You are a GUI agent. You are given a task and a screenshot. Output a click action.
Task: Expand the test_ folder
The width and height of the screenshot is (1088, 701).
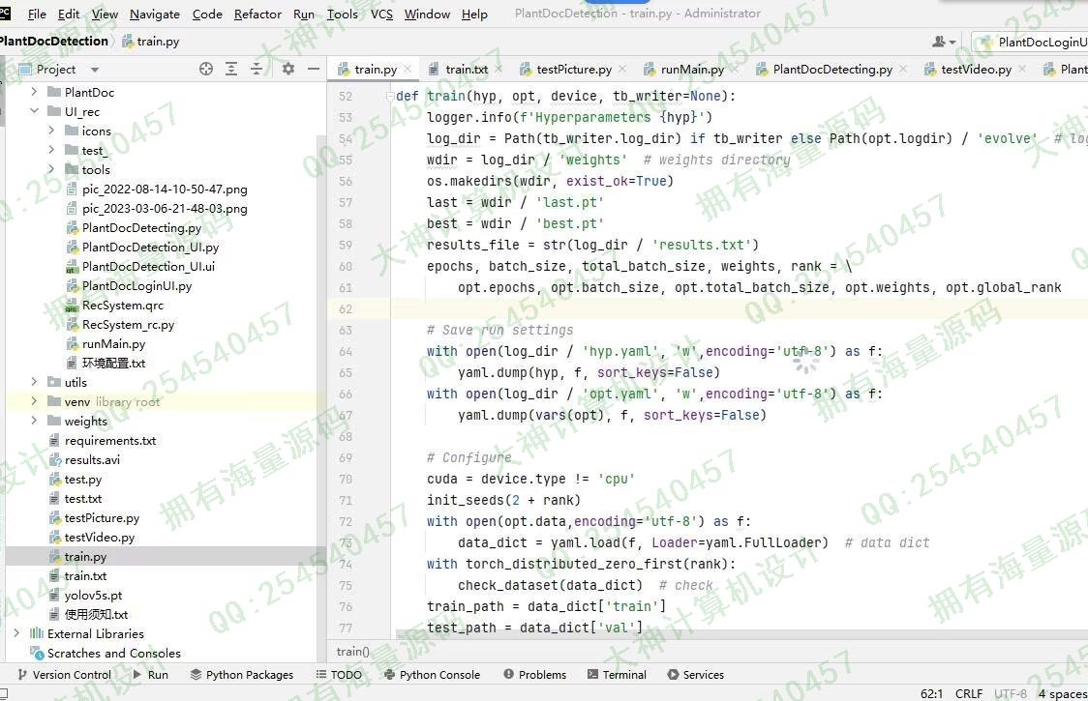click(x=51, y=150)
